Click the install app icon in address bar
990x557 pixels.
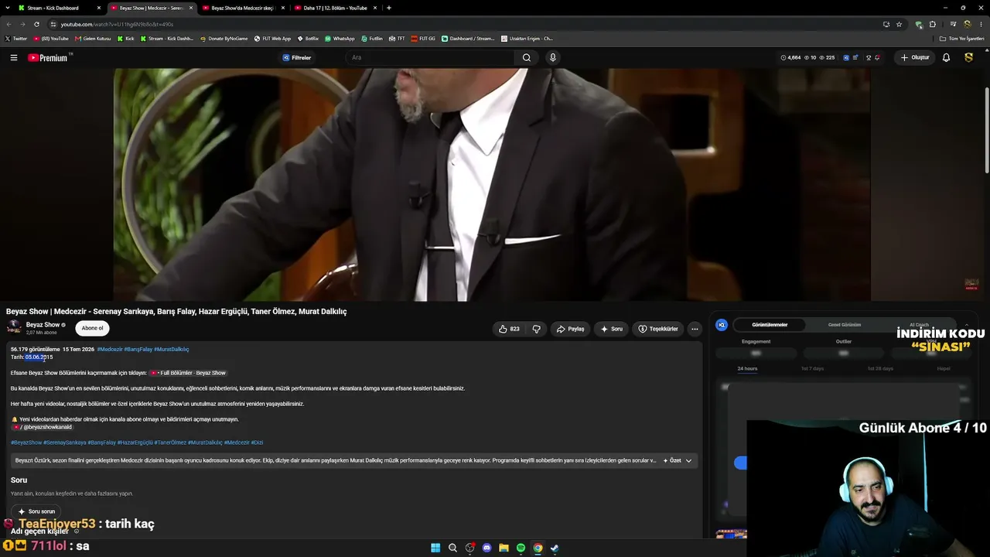coord(886,24)
